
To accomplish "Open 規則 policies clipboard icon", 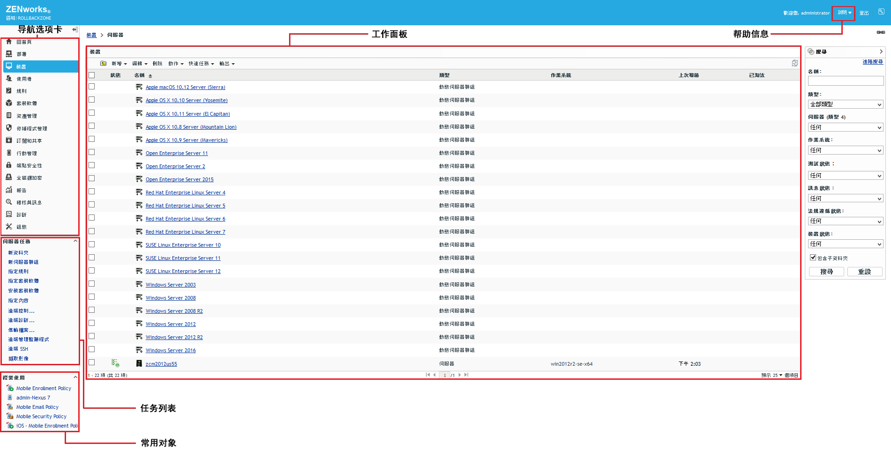I will [x=9, y=91].
